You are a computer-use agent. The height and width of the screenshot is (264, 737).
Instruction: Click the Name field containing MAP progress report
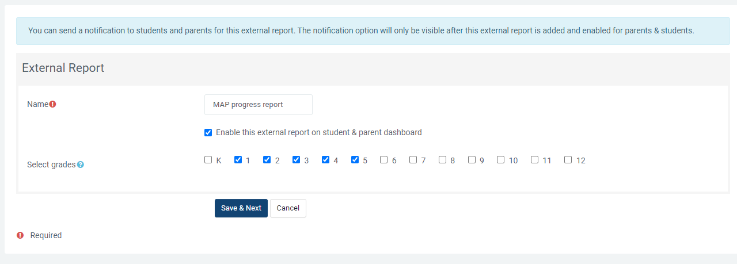click(258, 105)
